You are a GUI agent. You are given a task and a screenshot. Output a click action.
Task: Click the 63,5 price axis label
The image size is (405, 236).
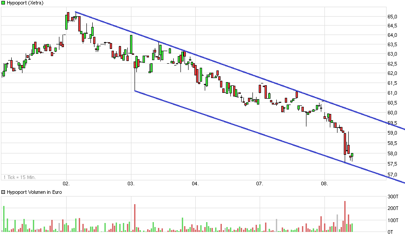click(x=392, y=44)
